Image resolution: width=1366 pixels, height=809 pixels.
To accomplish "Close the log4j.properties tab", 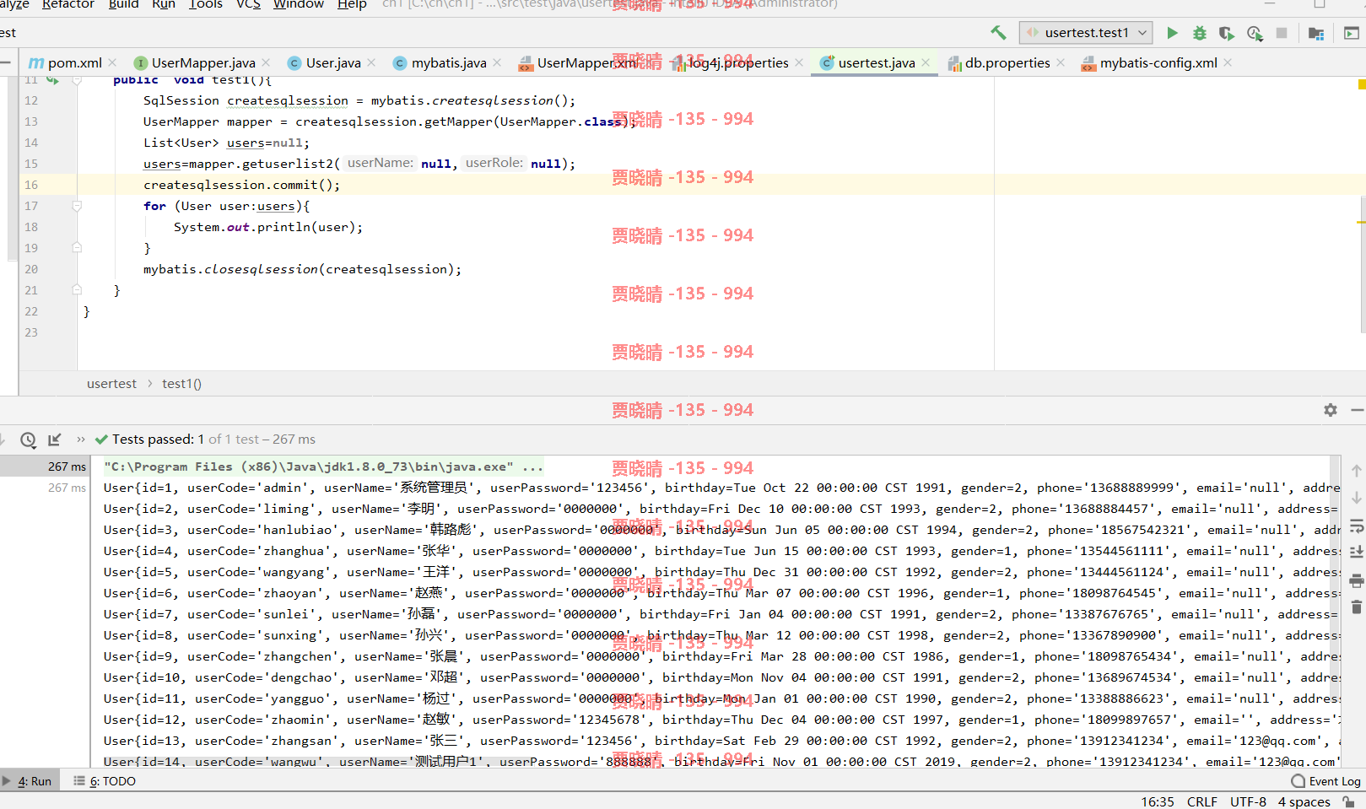I will (799, 62).
